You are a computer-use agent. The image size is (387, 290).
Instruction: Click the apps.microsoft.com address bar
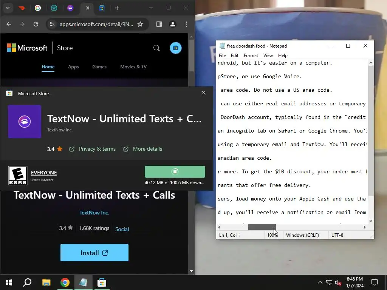pos(96,24)
